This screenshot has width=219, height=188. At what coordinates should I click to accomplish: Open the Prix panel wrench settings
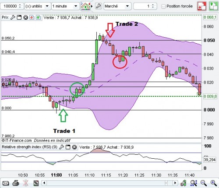[x=13, y=17]
